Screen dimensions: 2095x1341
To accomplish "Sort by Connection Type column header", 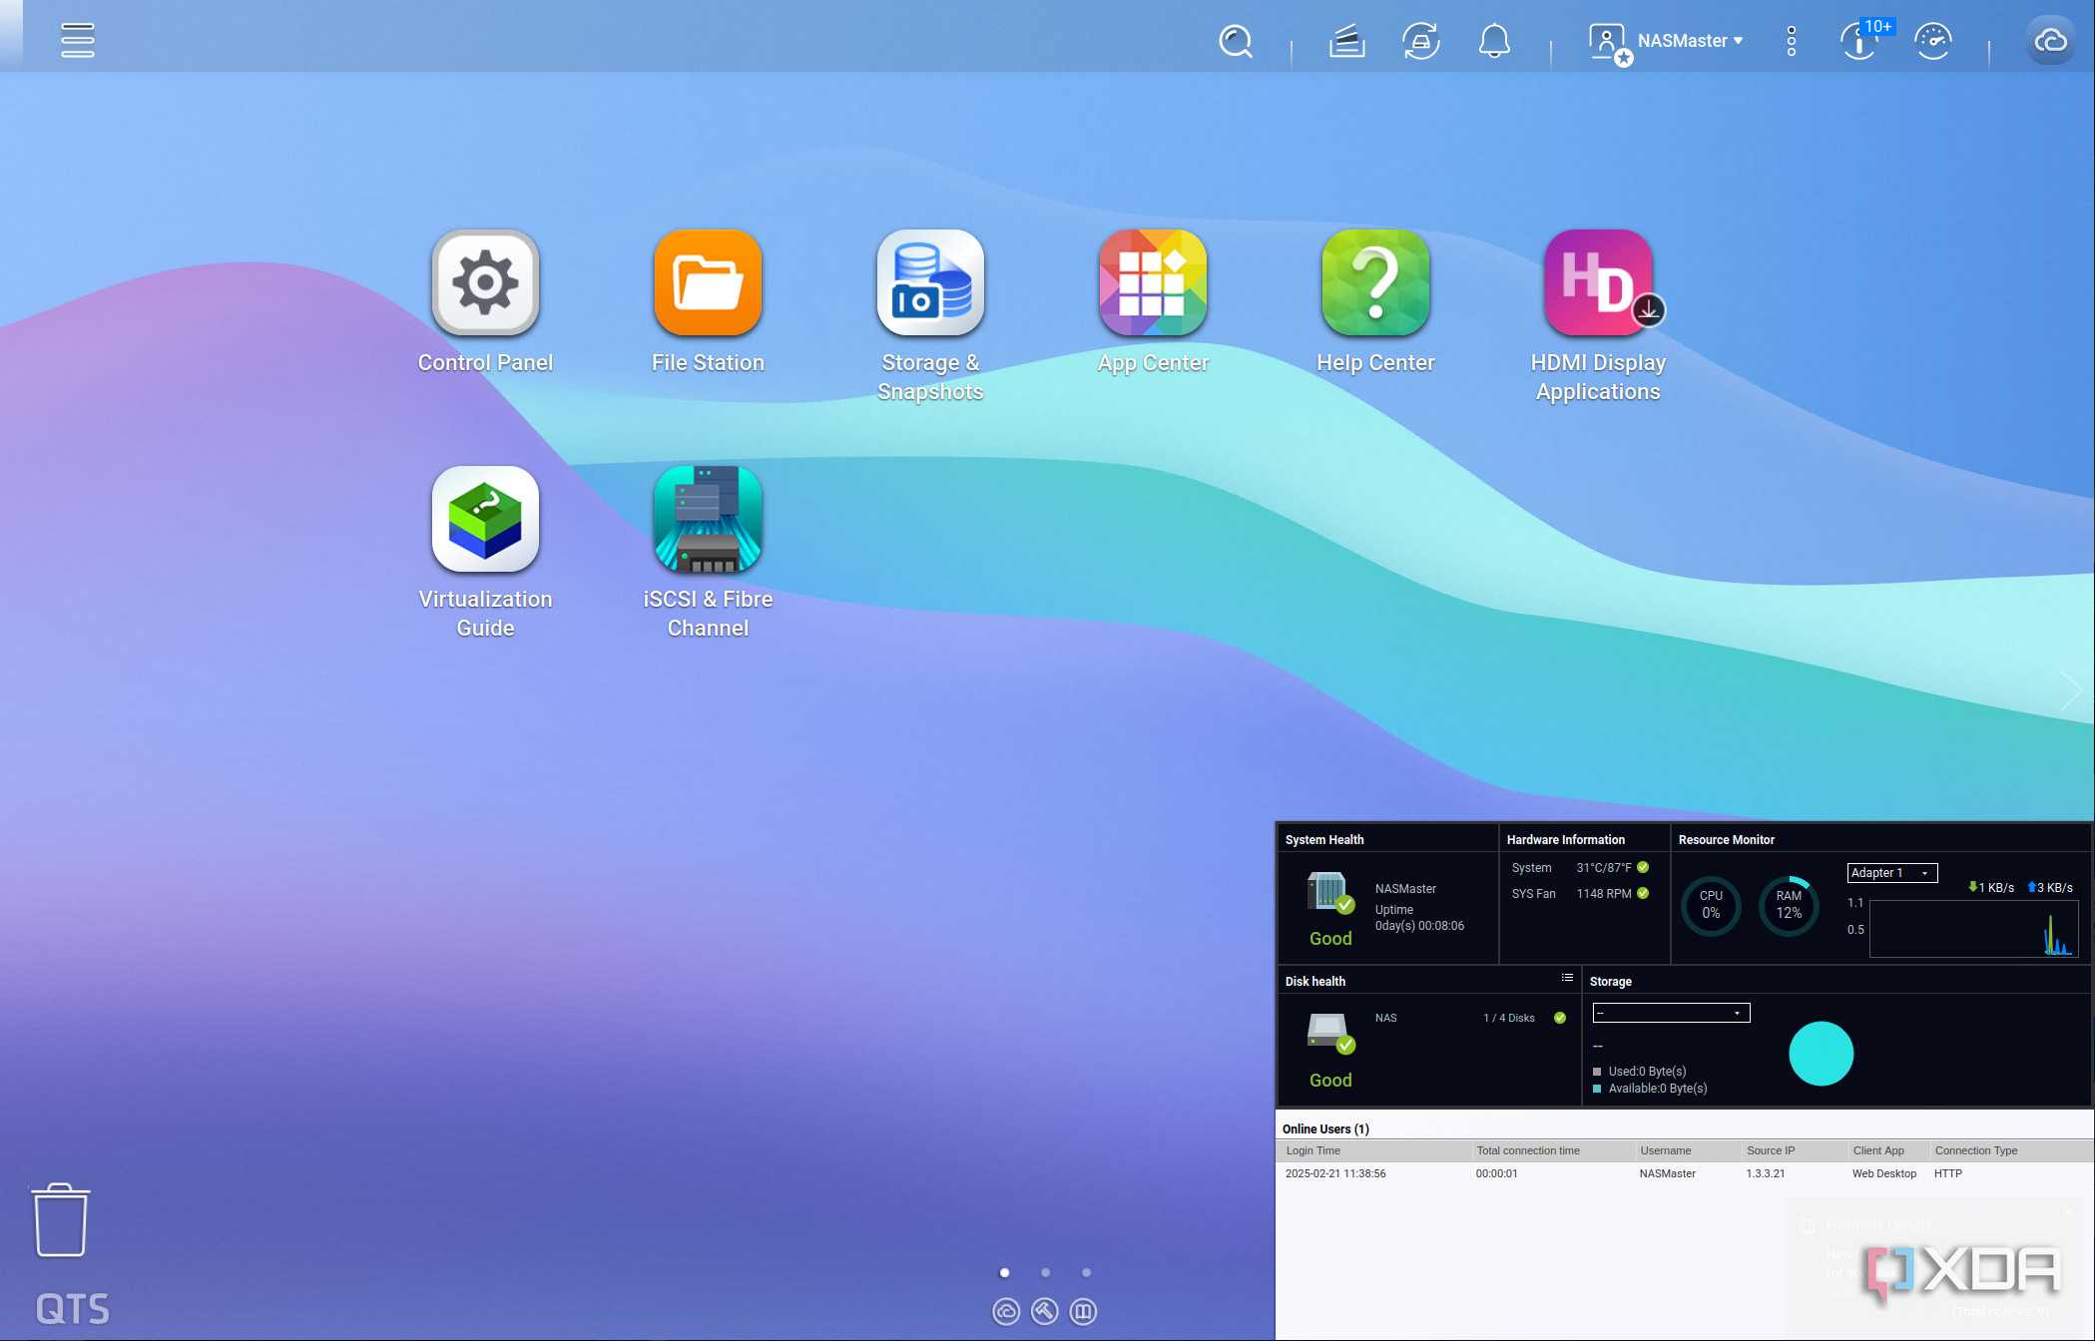I will click(2010, 1150).
